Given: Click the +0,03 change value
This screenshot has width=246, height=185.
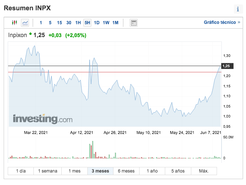Looking at the screenshot, I should tap(55, 35).
